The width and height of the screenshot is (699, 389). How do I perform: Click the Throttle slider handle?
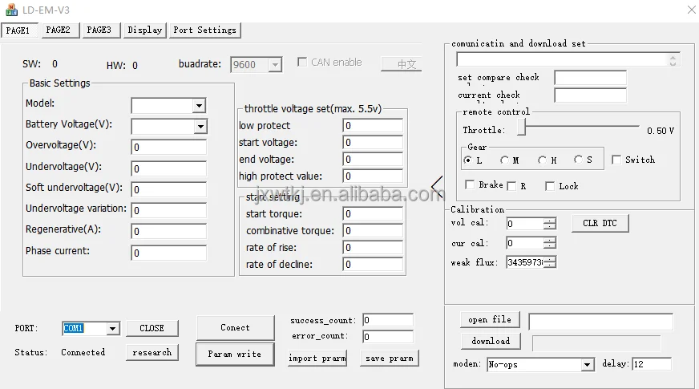point(522,128)
